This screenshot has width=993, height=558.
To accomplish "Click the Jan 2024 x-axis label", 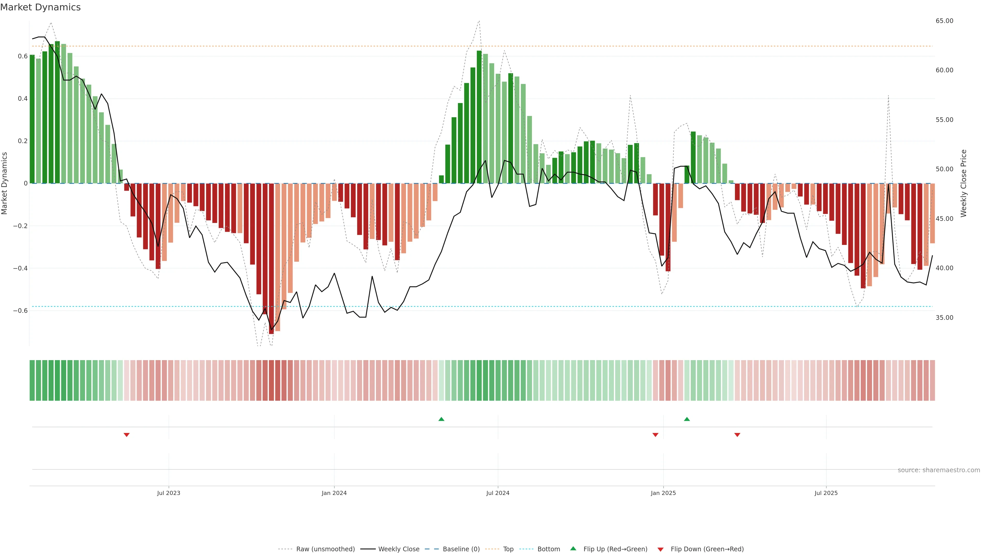I will (334, 493).
